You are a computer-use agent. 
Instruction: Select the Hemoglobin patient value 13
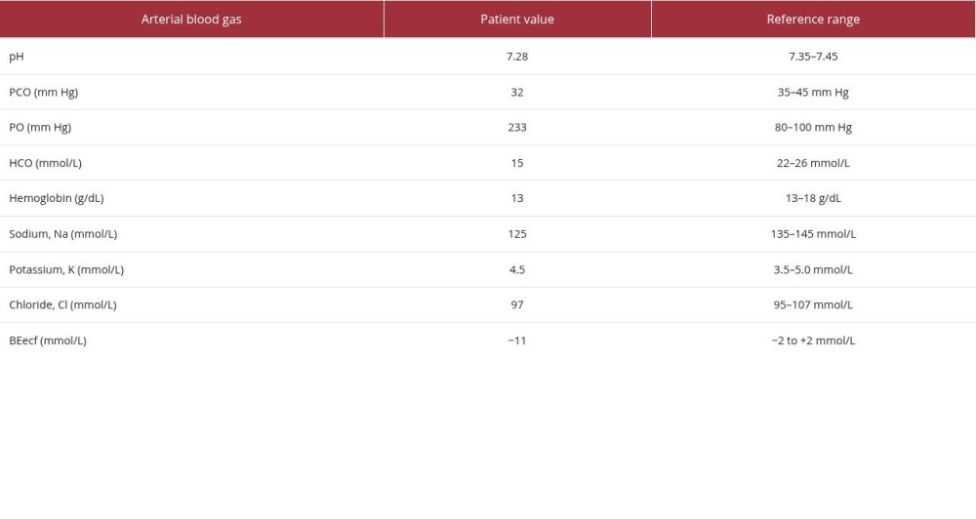click(517, 198)
